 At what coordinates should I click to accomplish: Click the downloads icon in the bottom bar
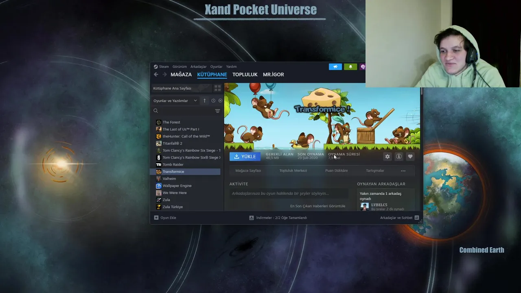pos(252,218)
